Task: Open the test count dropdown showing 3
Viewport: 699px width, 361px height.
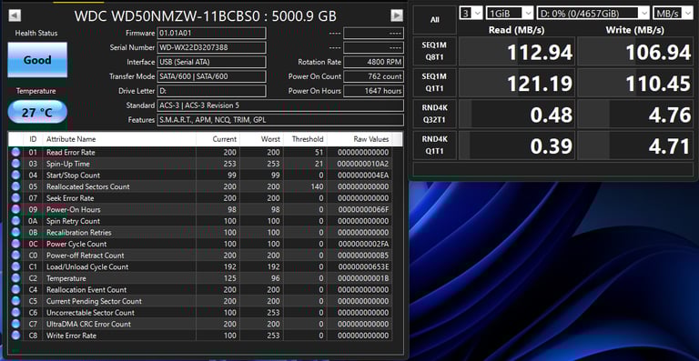Action: [471, 13]
